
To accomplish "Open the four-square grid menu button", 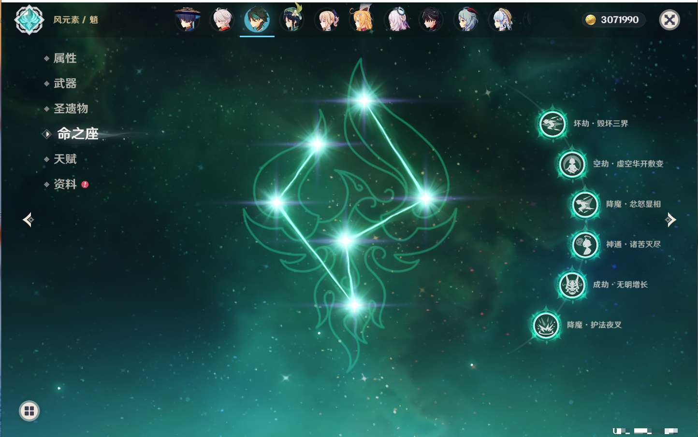I will pyautogui.click(x=29, y=411).
